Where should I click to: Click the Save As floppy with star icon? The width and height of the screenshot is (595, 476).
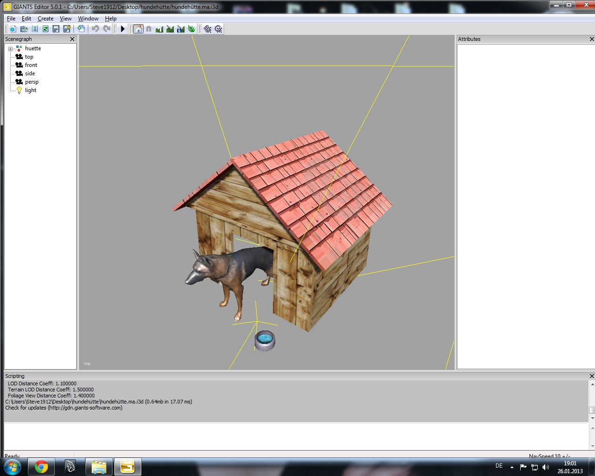pos(67,29)
